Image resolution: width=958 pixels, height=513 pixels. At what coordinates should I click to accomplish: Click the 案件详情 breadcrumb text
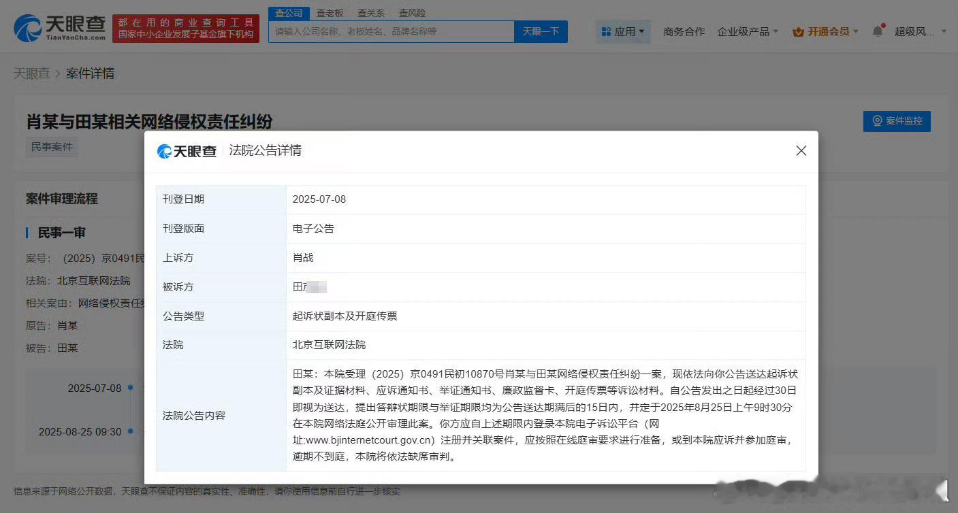pyautogui.click(x=90, y=73)
